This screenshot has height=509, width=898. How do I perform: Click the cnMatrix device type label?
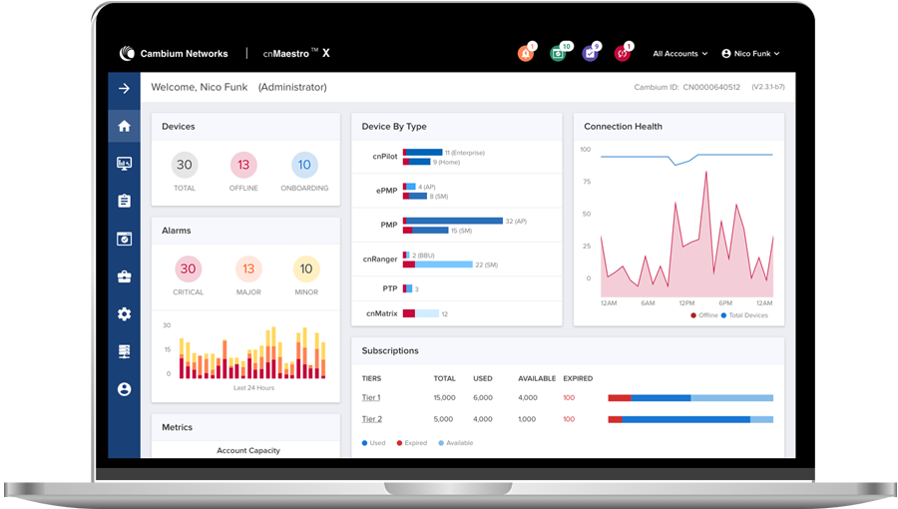coord(381,313)
